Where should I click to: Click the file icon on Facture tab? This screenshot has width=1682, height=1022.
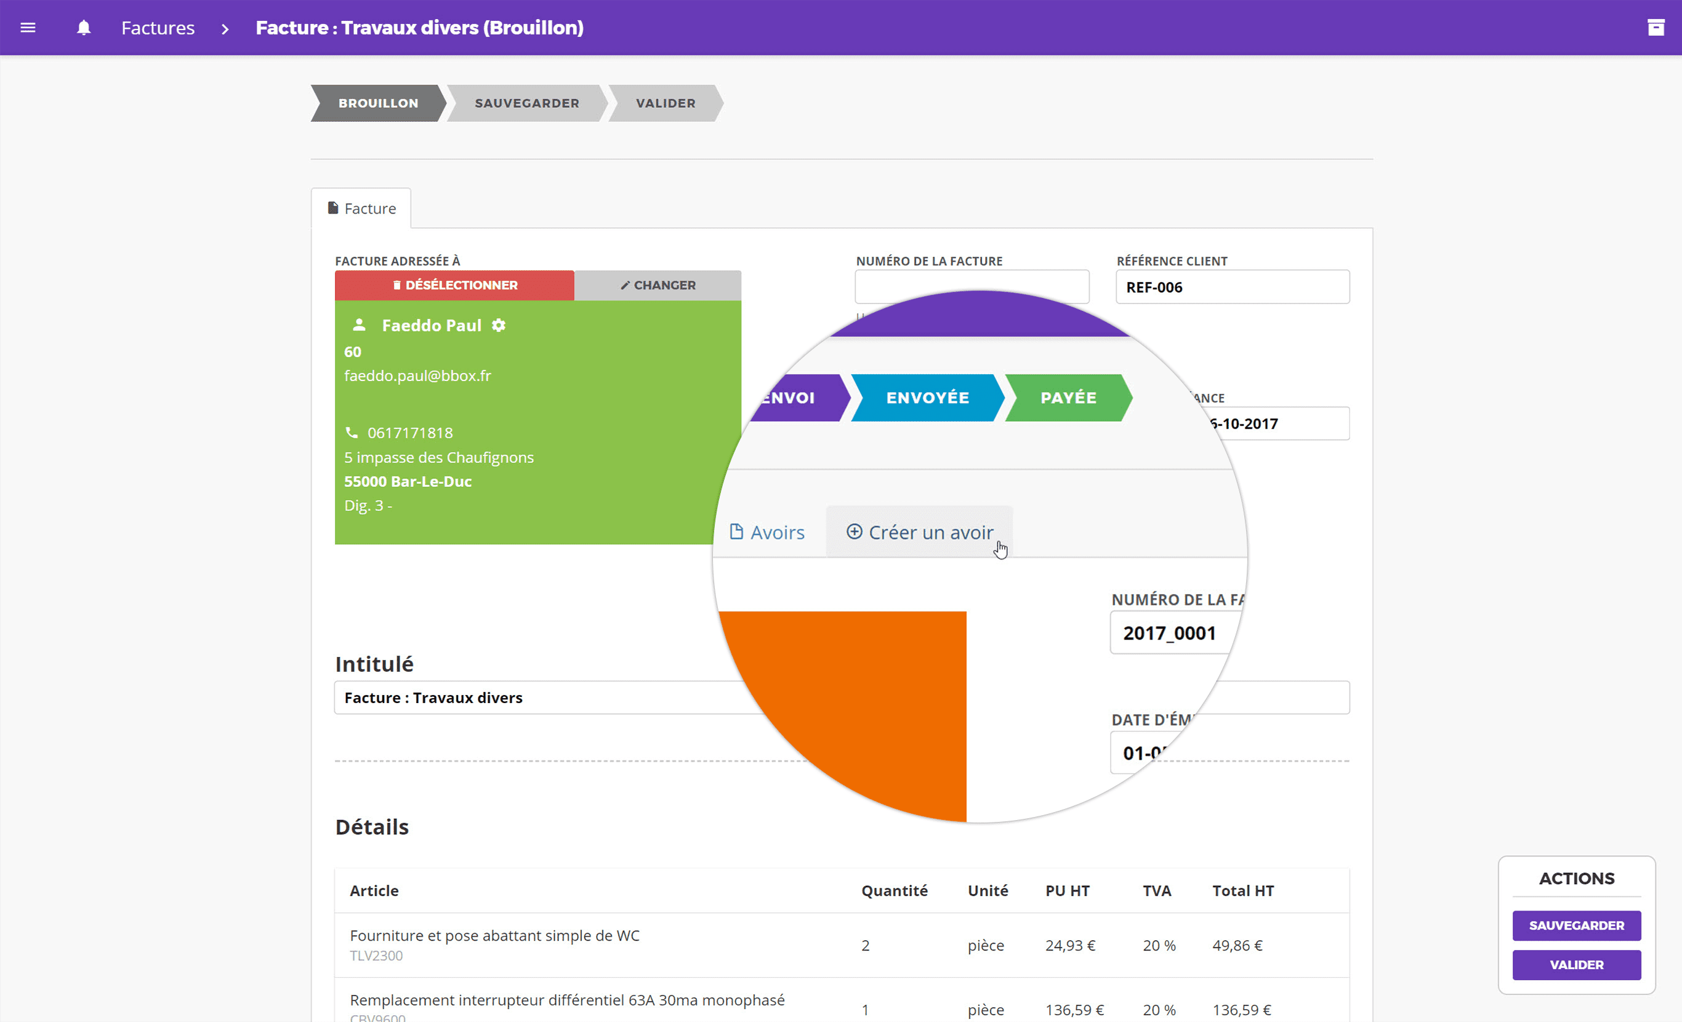pos(333,207)
